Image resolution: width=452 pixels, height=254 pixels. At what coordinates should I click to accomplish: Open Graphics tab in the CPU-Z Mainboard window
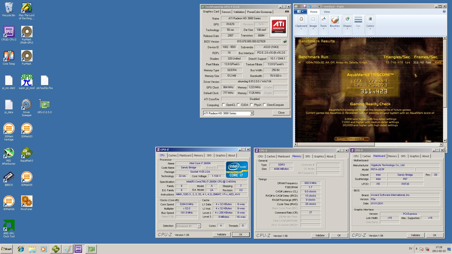click(x=414, y=156)
